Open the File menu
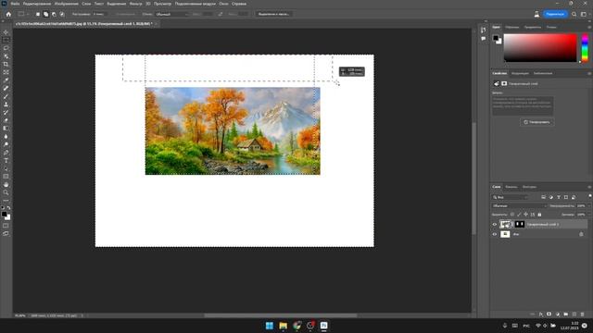Viewport: 593px width, 333px height. tap(15, 4)
